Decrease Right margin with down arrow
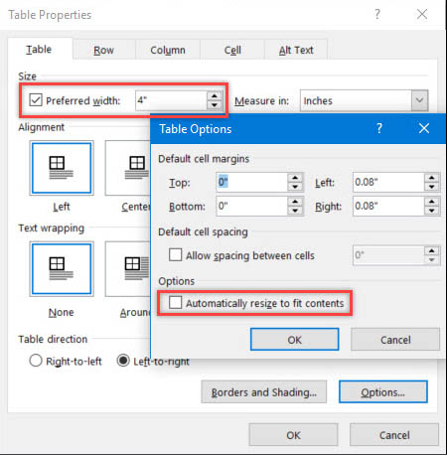 coord(432,211)
